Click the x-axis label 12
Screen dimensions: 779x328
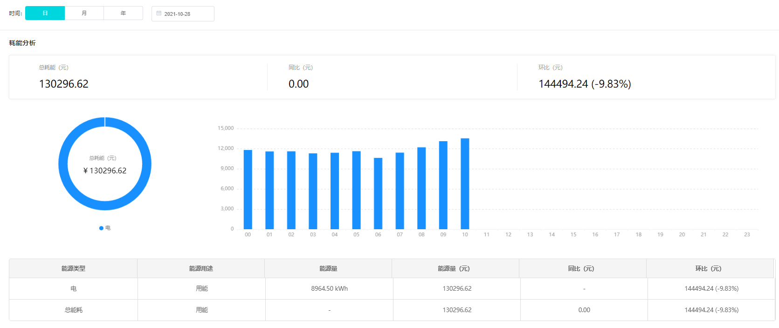tap(508, 234)
